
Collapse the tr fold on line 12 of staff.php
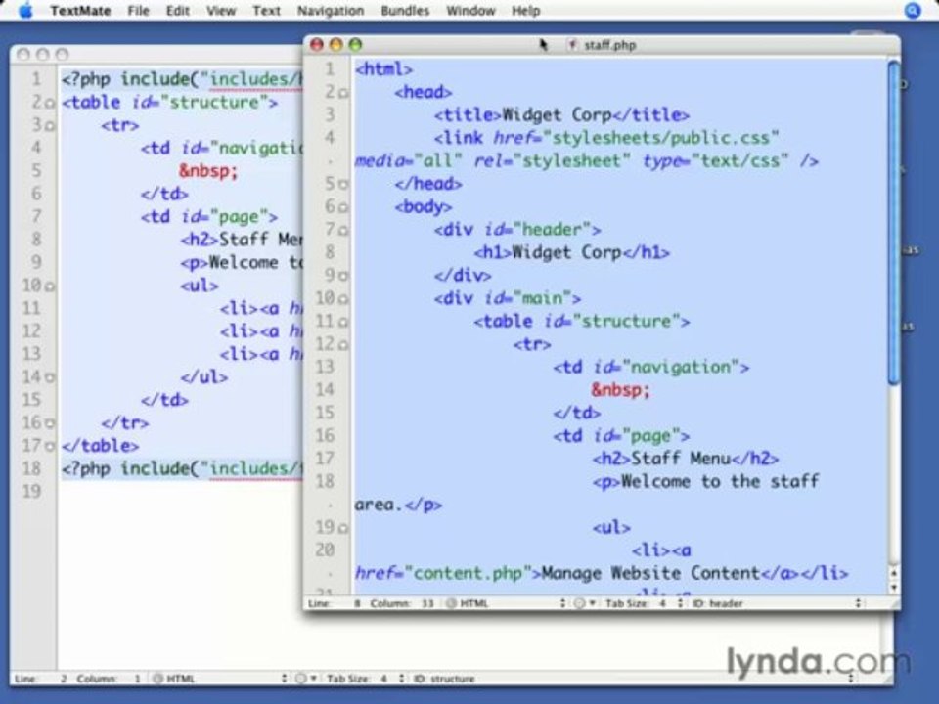[x=343, y=345]
